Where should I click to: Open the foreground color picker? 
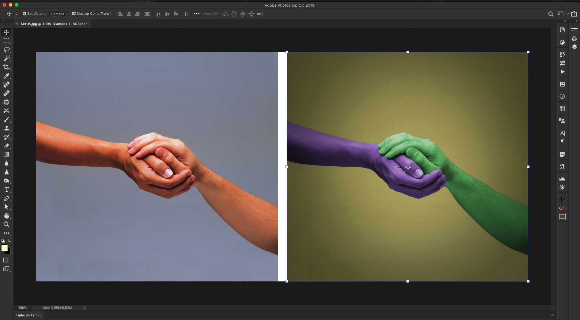click(x=4, y=248)
